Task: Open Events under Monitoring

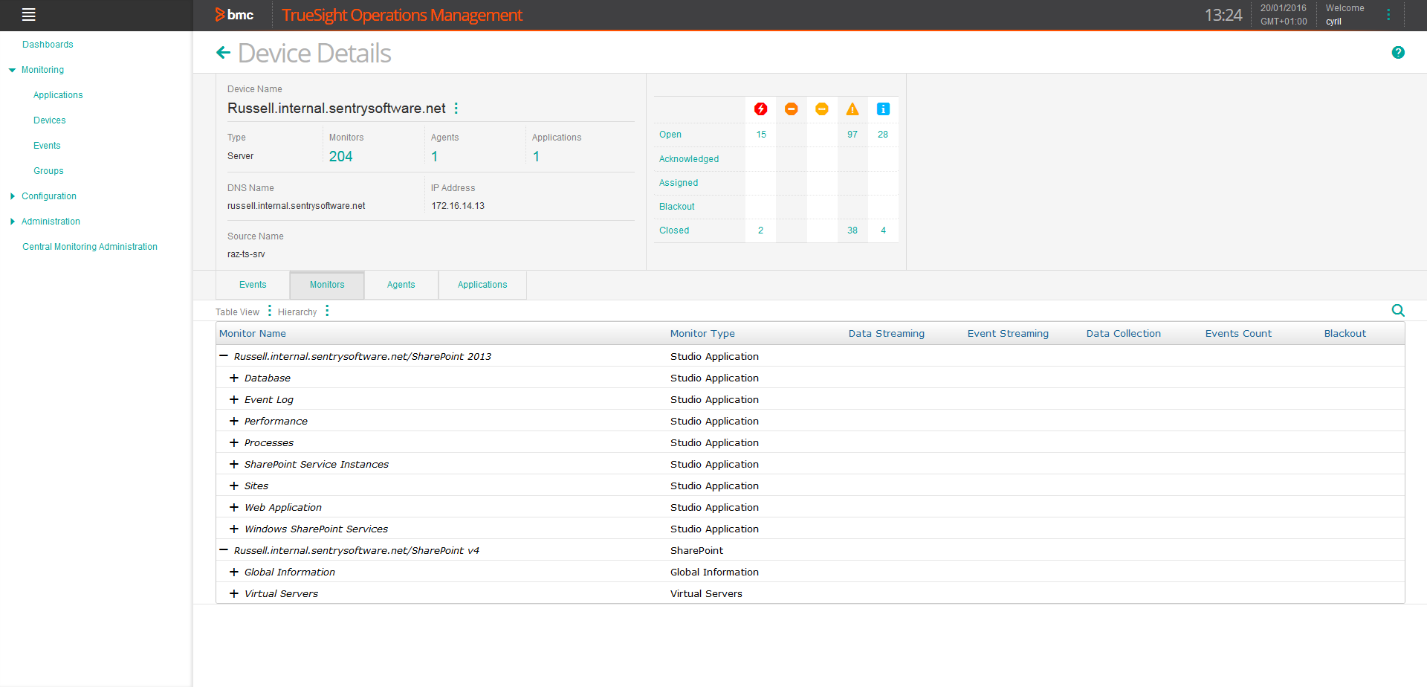Action: pos(47,146)
